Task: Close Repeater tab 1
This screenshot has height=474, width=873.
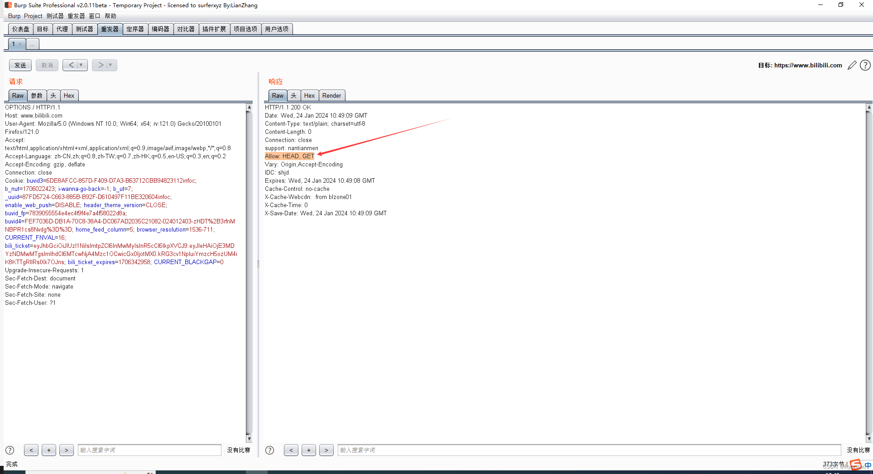Action: 20,44
